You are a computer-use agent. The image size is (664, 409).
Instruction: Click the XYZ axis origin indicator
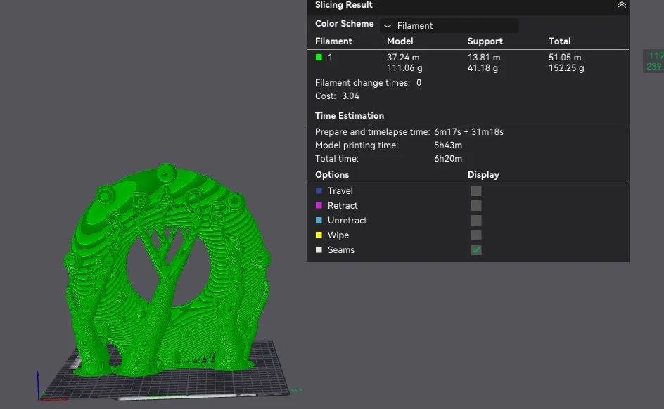pos(39,397)
